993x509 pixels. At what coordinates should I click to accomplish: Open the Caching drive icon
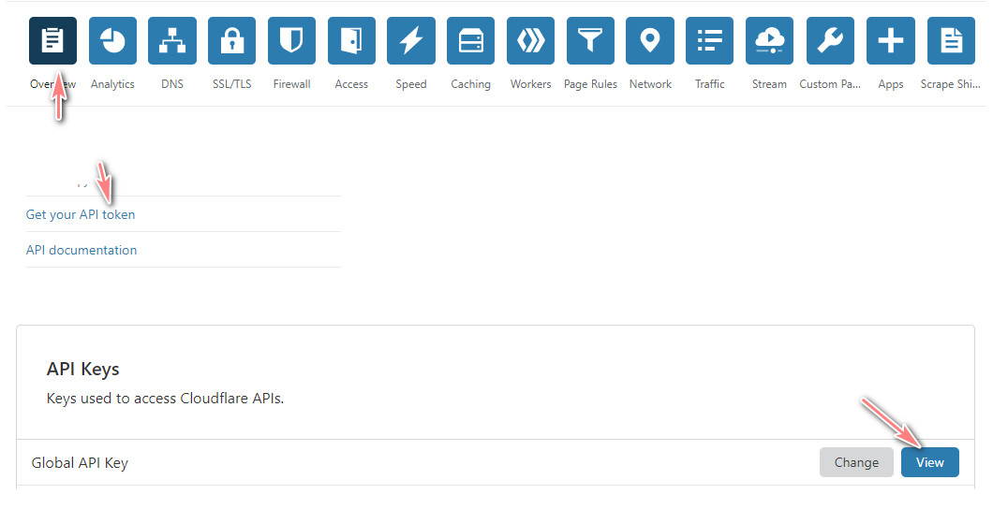pos(470,41)
